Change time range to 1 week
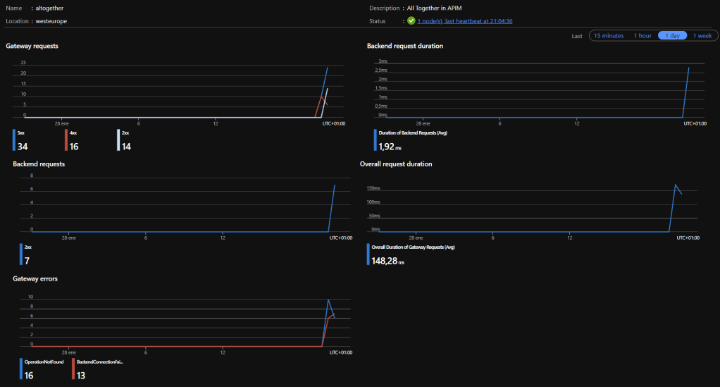Image resolution: width=720 pixels, height=387 pixels. point(702,35)
